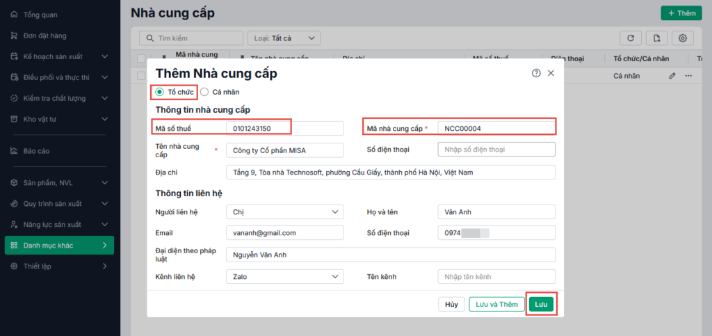Click the Lưu save button

[x=541, y=304]
